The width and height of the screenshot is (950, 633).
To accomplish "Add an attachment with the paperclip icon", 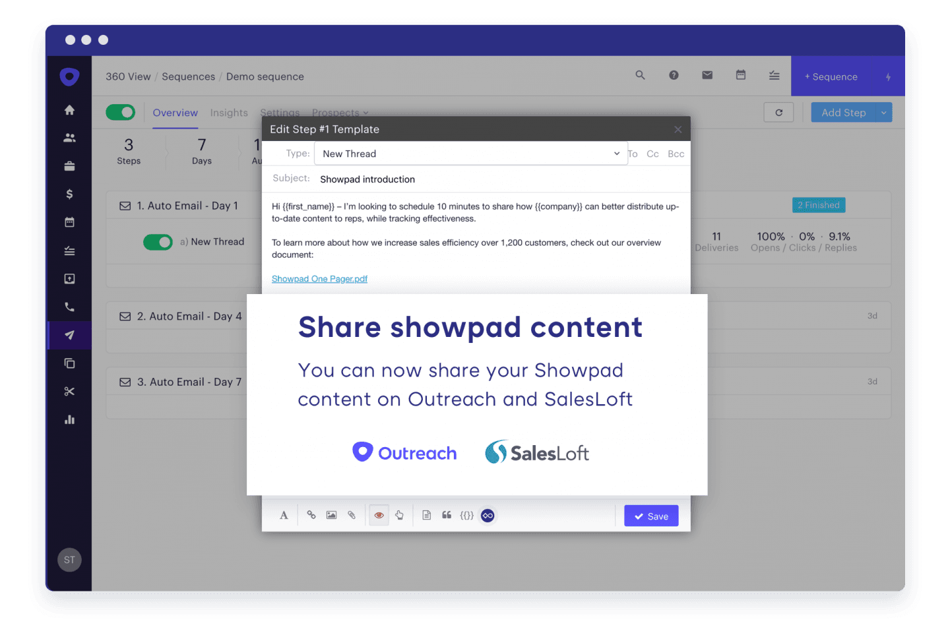I will tap(352, 515).
